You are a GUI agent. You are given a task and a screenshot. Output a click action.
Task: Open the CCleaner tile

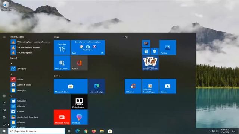(x=133, y=86)
